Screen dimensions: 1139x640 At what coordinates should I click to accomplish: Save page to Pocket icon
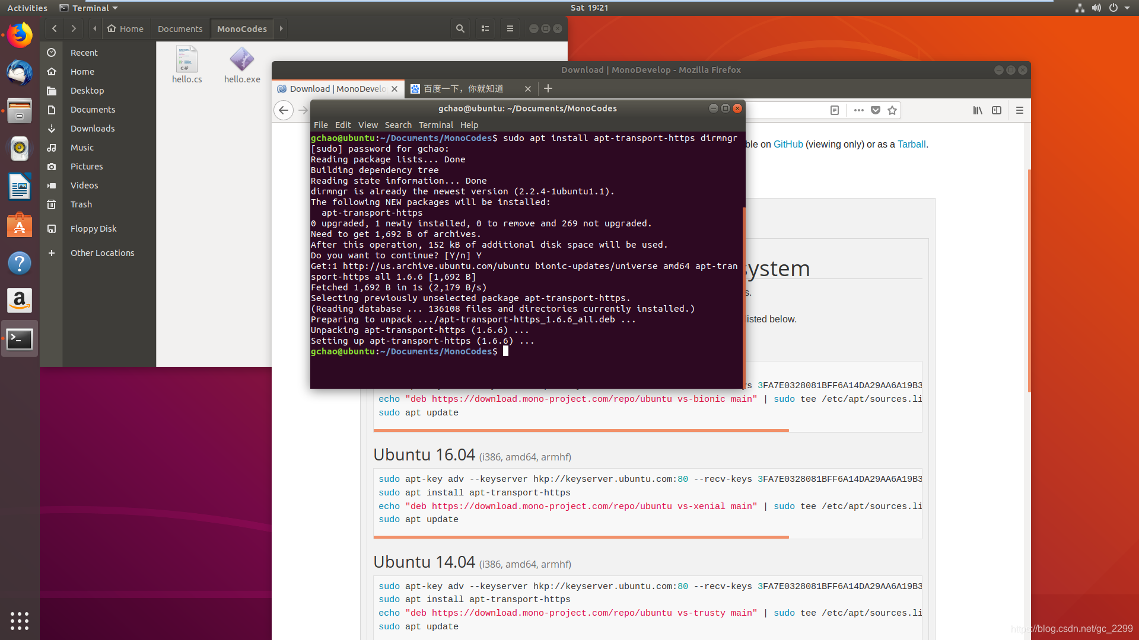pos(876,110)
